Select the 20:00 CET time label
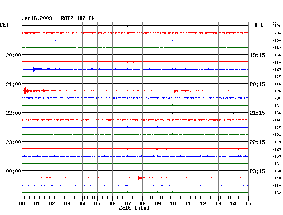Image resolution: width=283 pixels, height=215 pixels. tap(13, 55)
